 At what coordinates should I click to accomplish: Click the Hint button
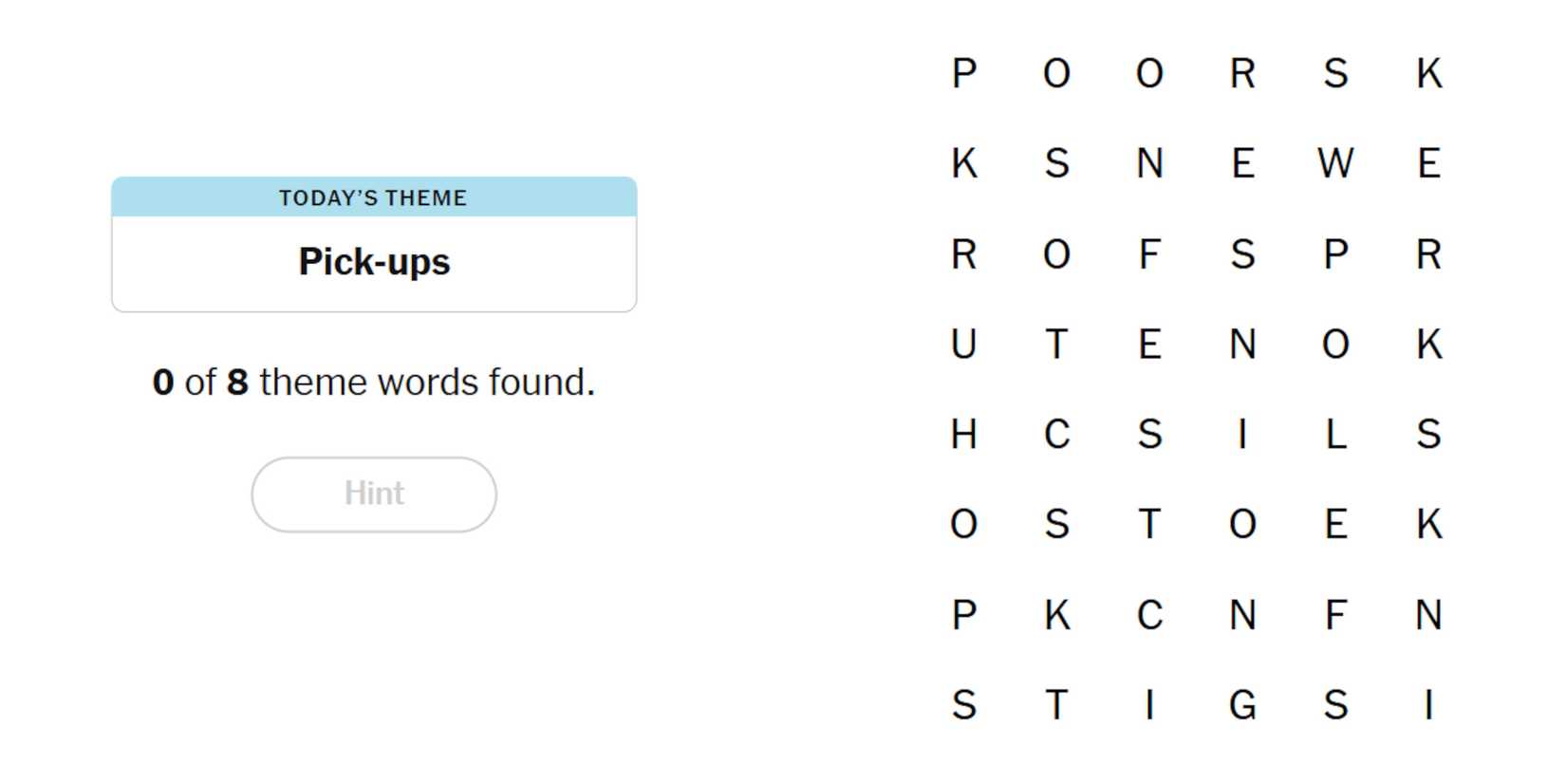[374, 494]
